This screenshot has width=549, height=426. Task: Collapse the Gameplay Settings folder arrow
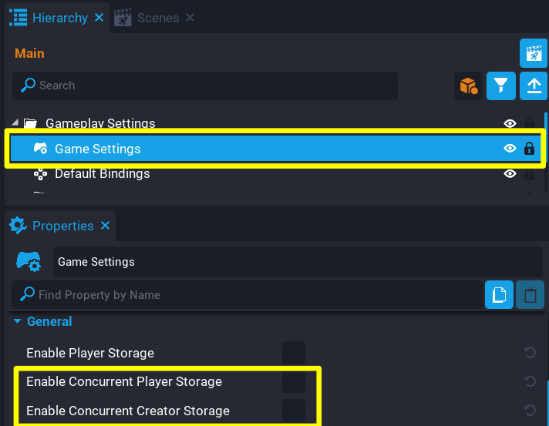point(16,123)
